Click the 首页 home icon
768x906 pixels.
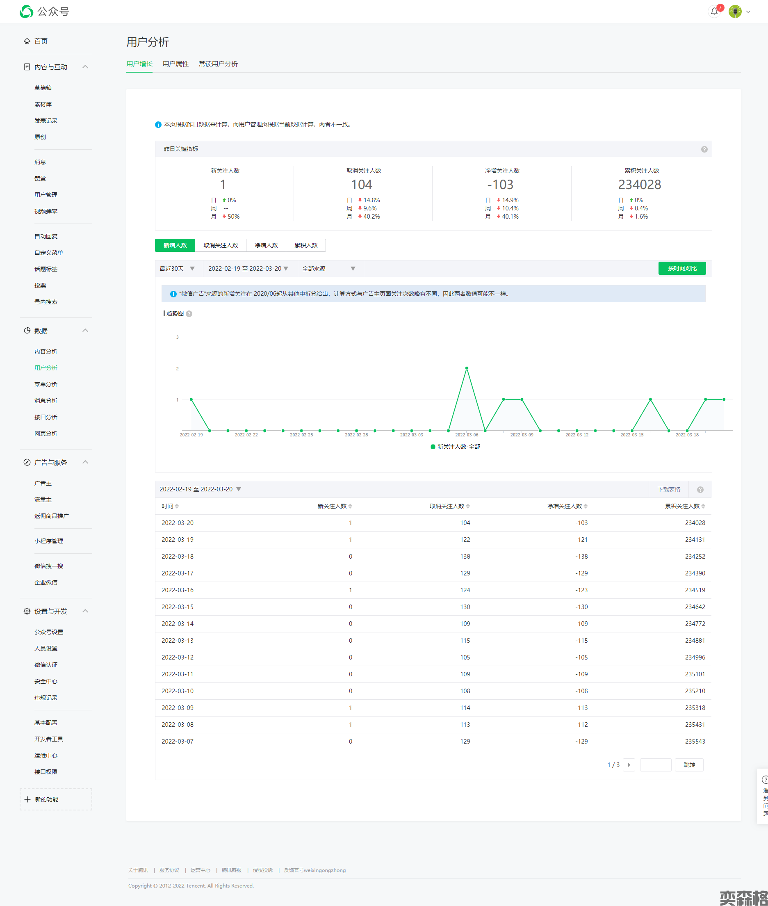click(27, 41)
